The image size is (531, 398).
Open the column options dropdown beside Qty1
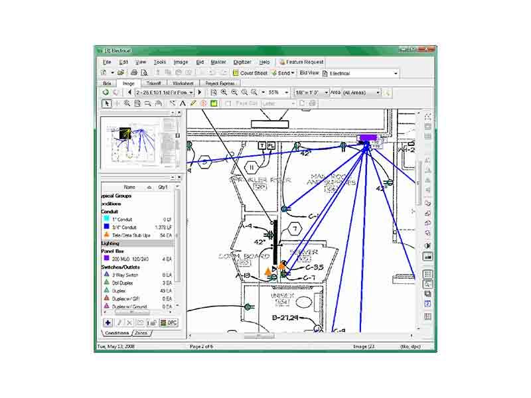click(177, 187)
